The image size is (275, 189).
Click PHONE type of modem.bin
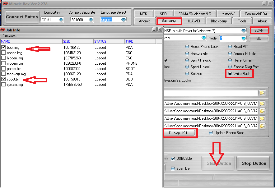tap(132, 63)
